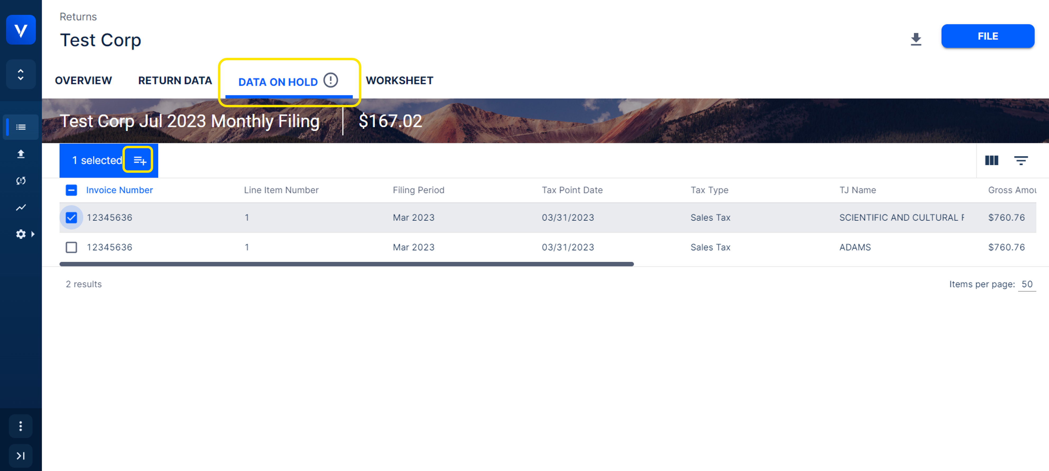
Task: Click the vertical three-dot more menu
Action: point(21,426)
